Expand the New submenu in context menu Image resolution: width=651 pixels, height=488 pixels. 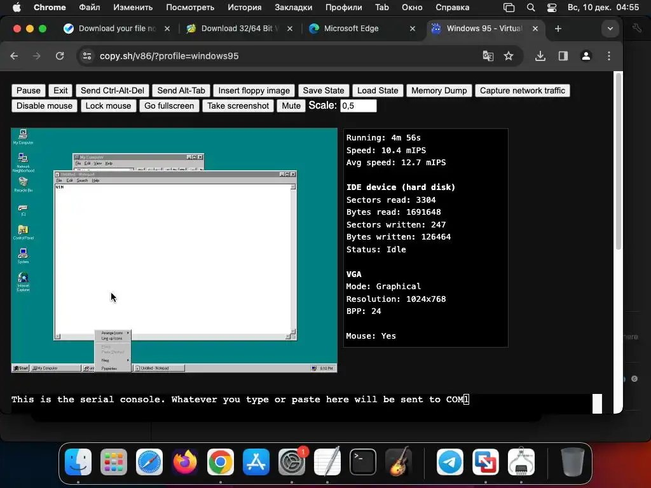pyautogui.click(x=113, y=360)
